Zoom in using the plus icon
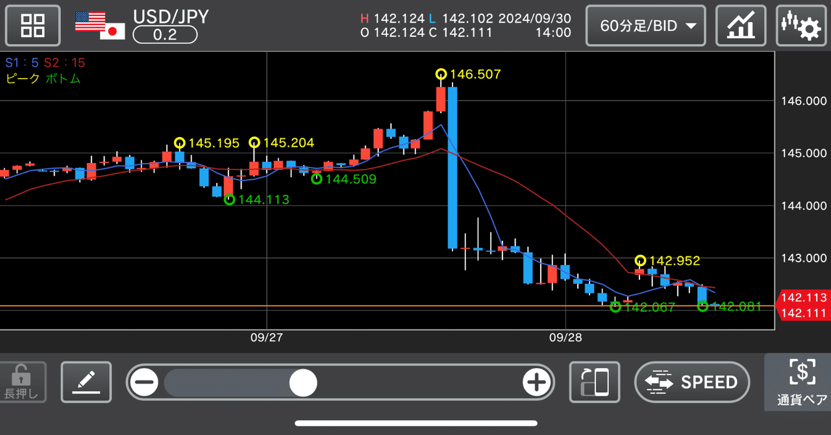The width and height of the screenshot is (831, 435). pos(537,382)
